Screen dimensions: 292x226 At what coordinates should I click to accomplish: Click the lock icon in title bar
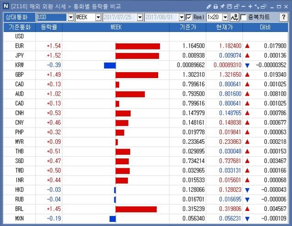(215, 6)
